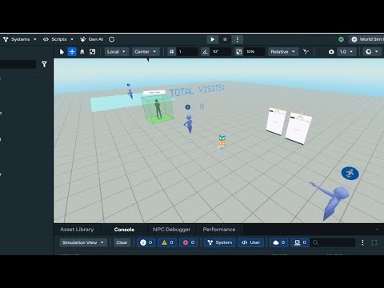Open the camera speed 1.0 dropdown
The height and width of the screenshot is (288, 384).
[x=346, y=52]
